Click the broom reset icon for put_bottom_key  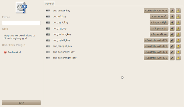click(x=178, y=34)
